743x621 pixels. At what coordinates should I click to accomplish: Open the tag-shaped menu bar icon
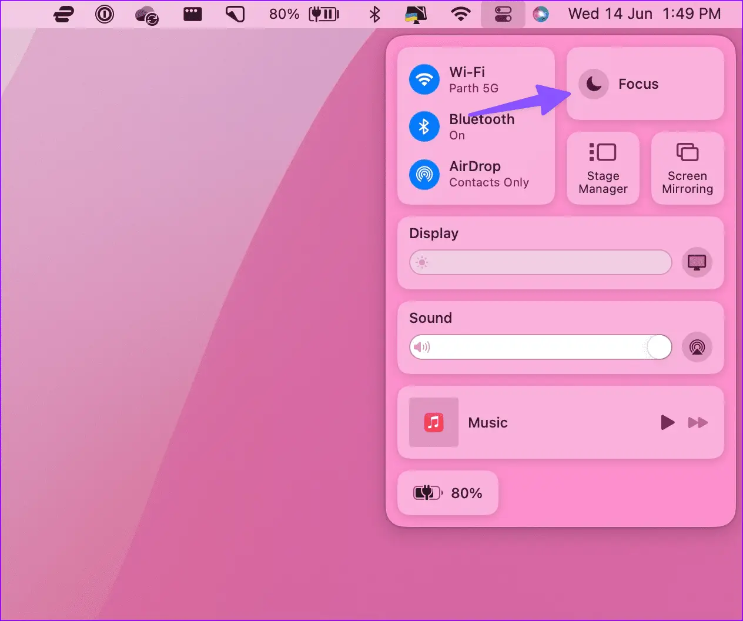coord(235,14)
